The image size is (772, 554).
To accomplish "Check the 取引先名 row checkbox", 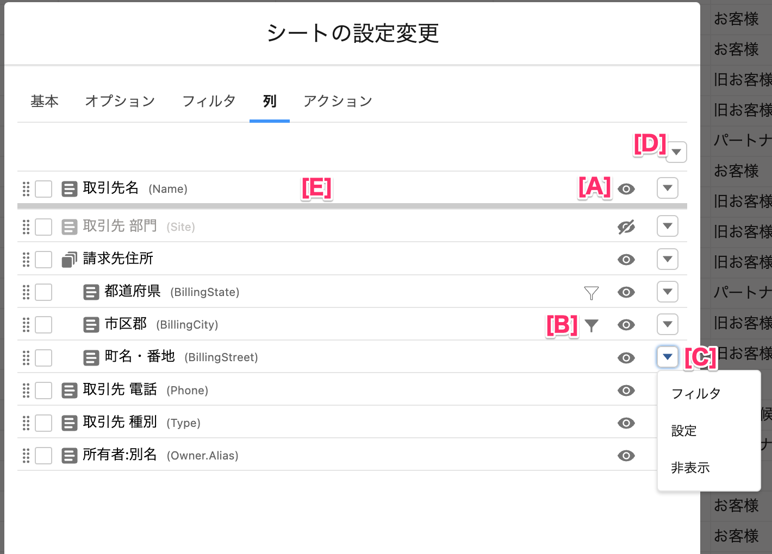I will pos(43,189).
